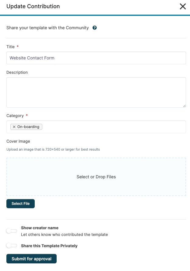The width and height of the screenshot is (190, 271).
Task: Select the On-boarding tag label
Action: [x=28, y=127]
